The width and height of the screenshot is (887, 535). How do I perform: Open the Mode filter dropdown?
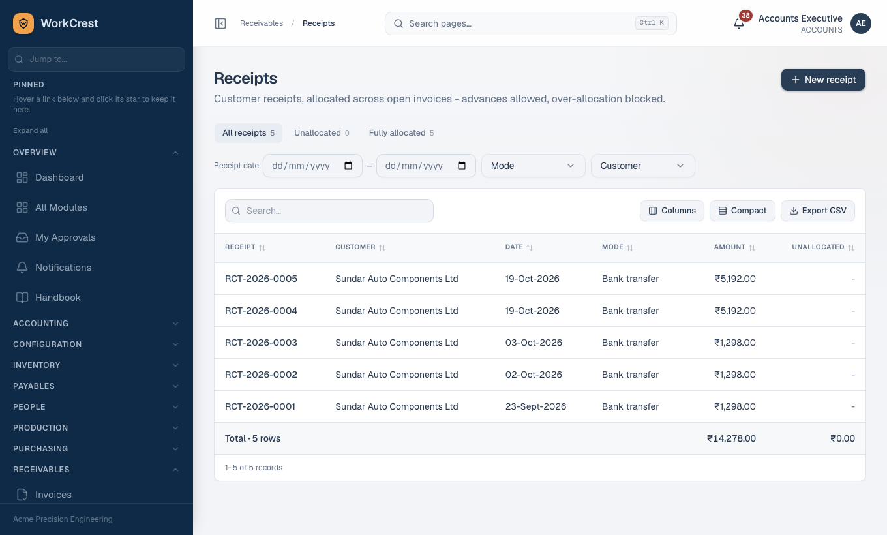tap(534, 166)
